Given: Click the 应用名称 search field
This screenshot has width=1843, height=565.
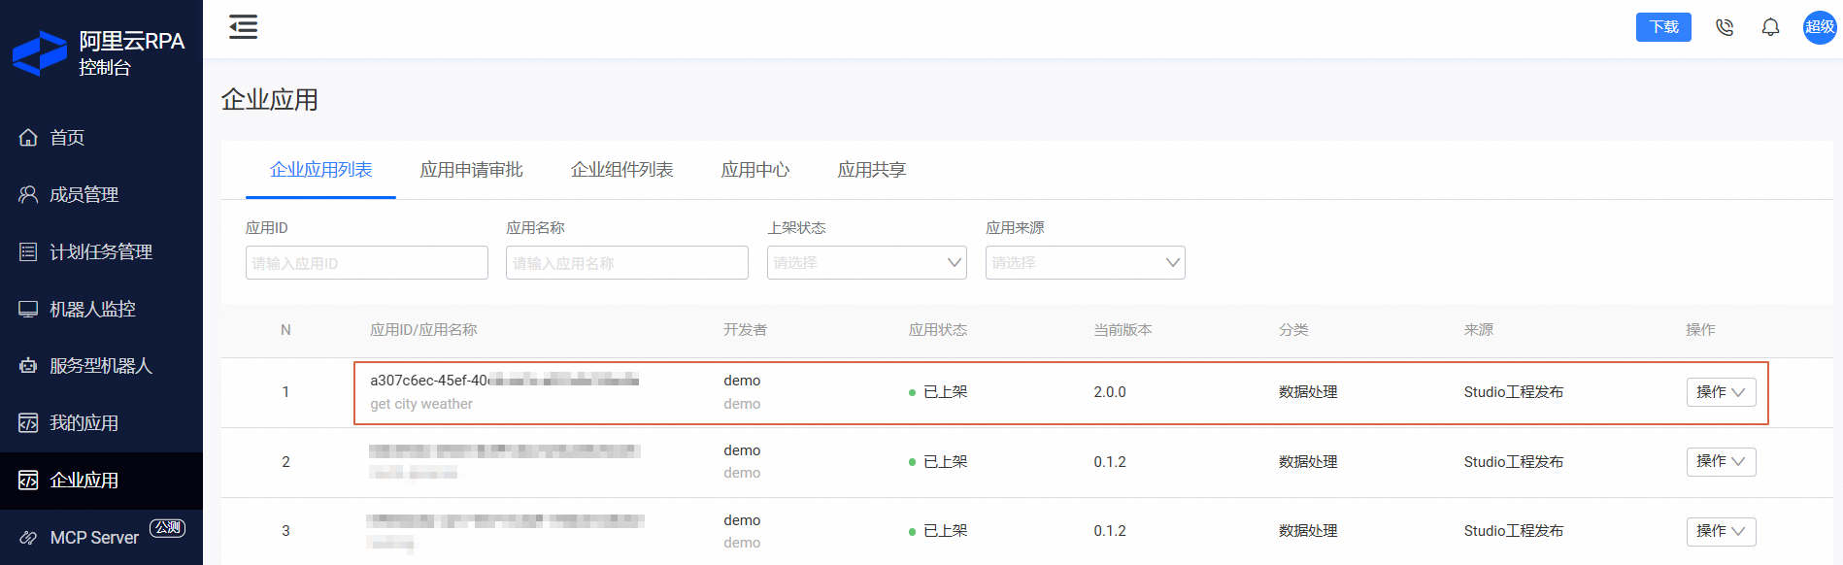Looking at the screenshot, I should [626, 263].
